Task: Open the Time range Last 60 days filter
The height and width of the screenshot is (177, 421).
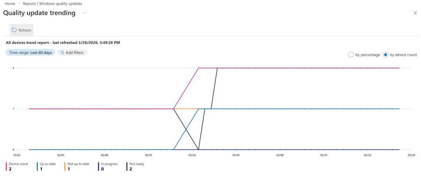Action: (x=30, y=53)
